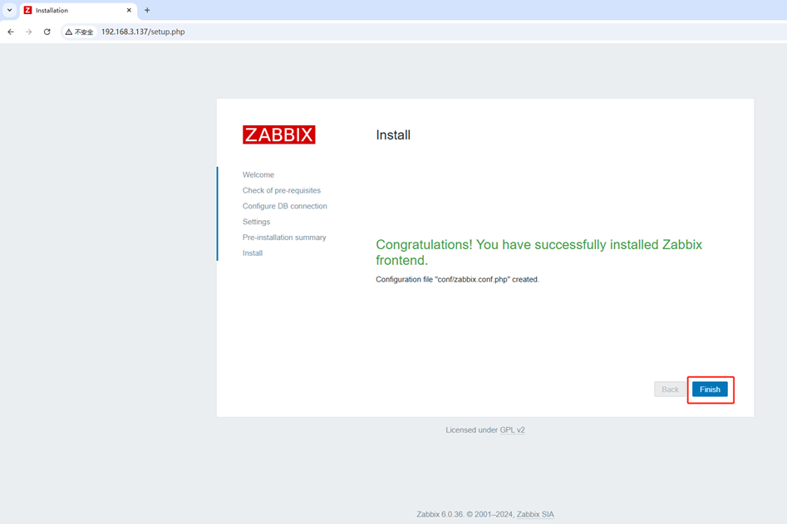This screenshot has width=787, height=524.
Task: Click the Install page heading
Action: [x=393, y=135]
